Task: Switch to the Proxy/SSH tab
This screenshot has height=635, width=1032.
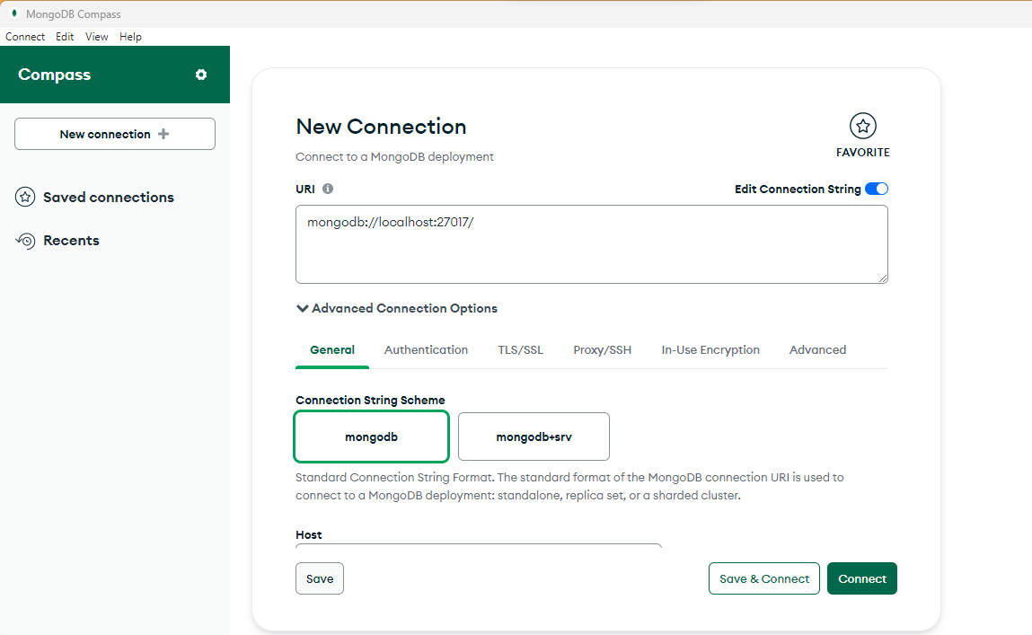Action: point(602,350)
